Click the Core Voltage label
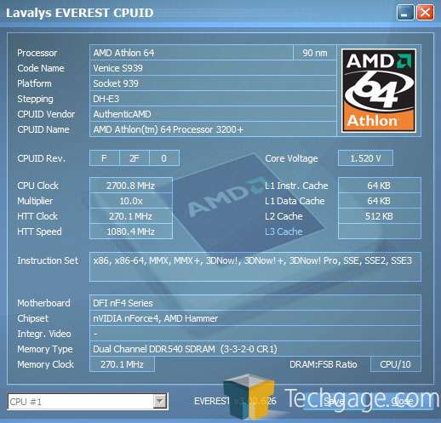 (291, 158)
